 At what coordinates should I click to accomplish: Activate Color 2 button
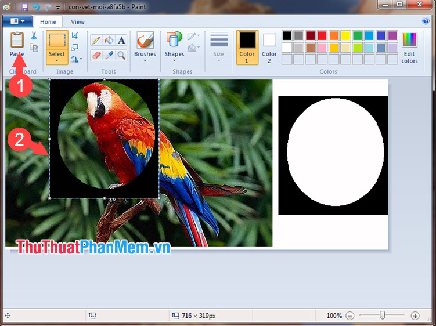pos(269,48)
